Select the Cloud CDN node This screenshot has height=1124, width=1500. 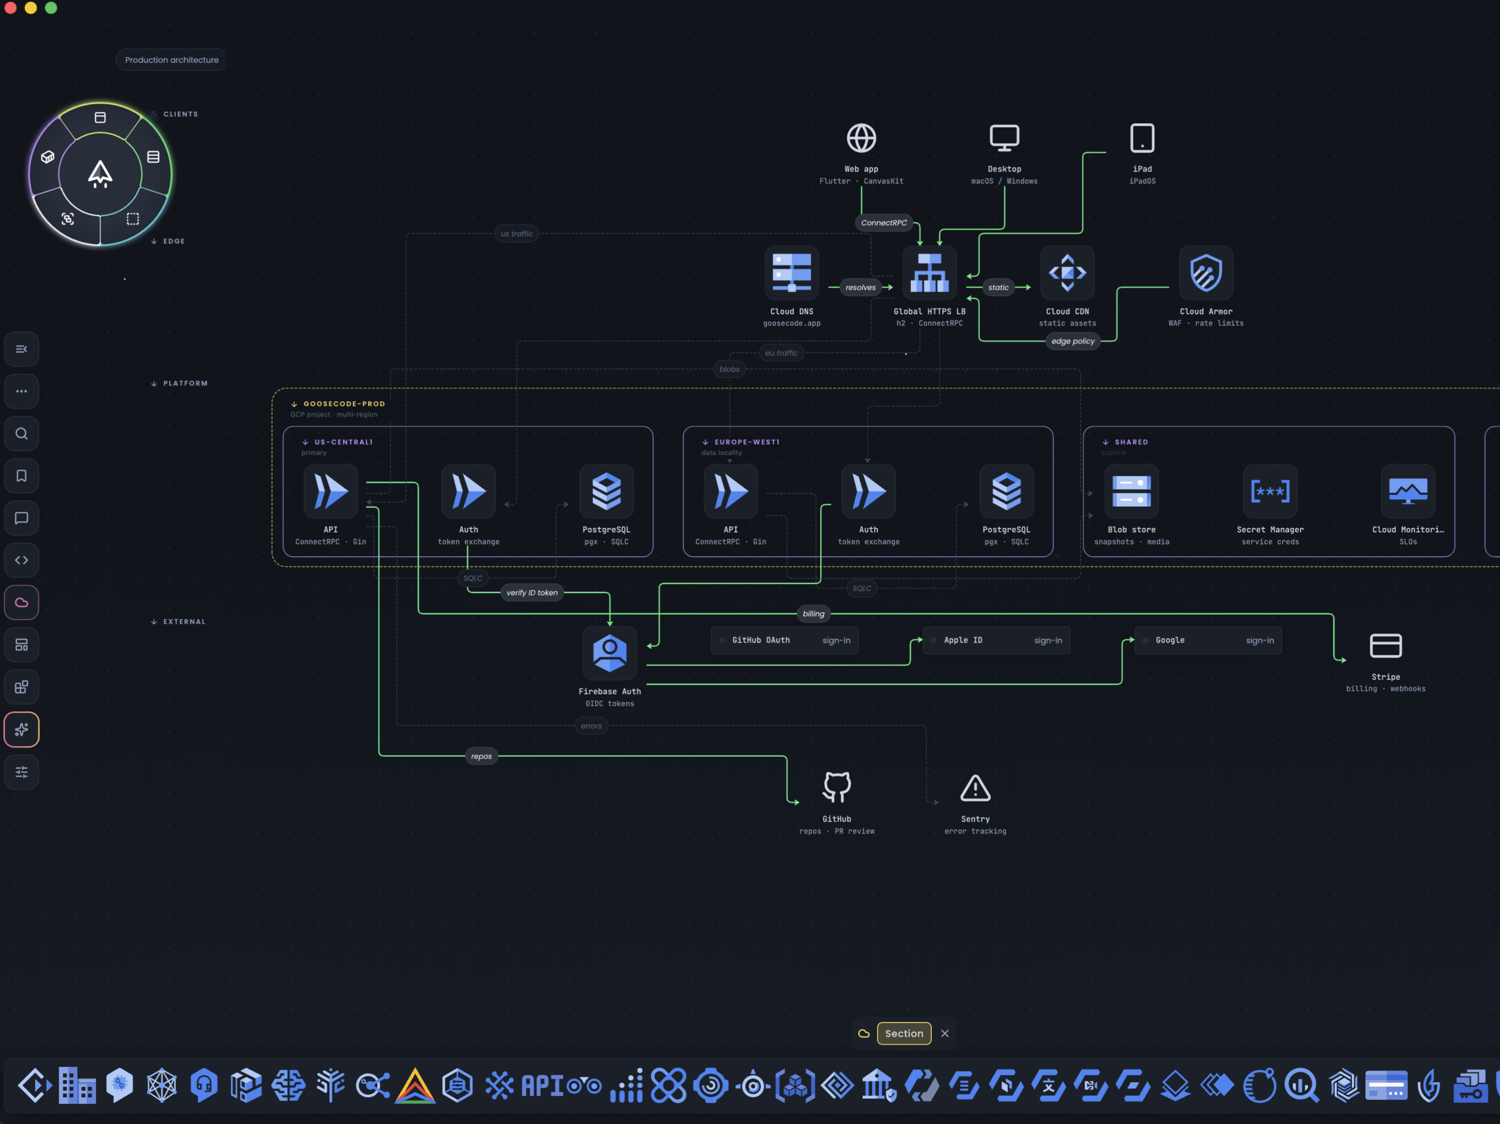click(1067, 286)
